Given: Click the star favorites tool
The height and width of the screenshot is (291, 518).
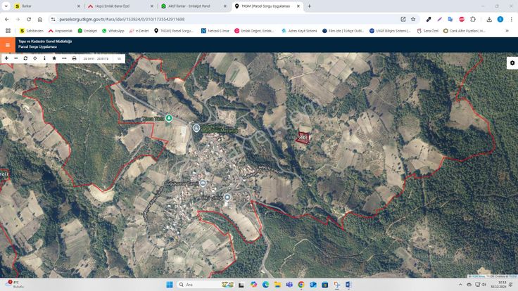Looking at the screenshot, I should pos(54,58).
